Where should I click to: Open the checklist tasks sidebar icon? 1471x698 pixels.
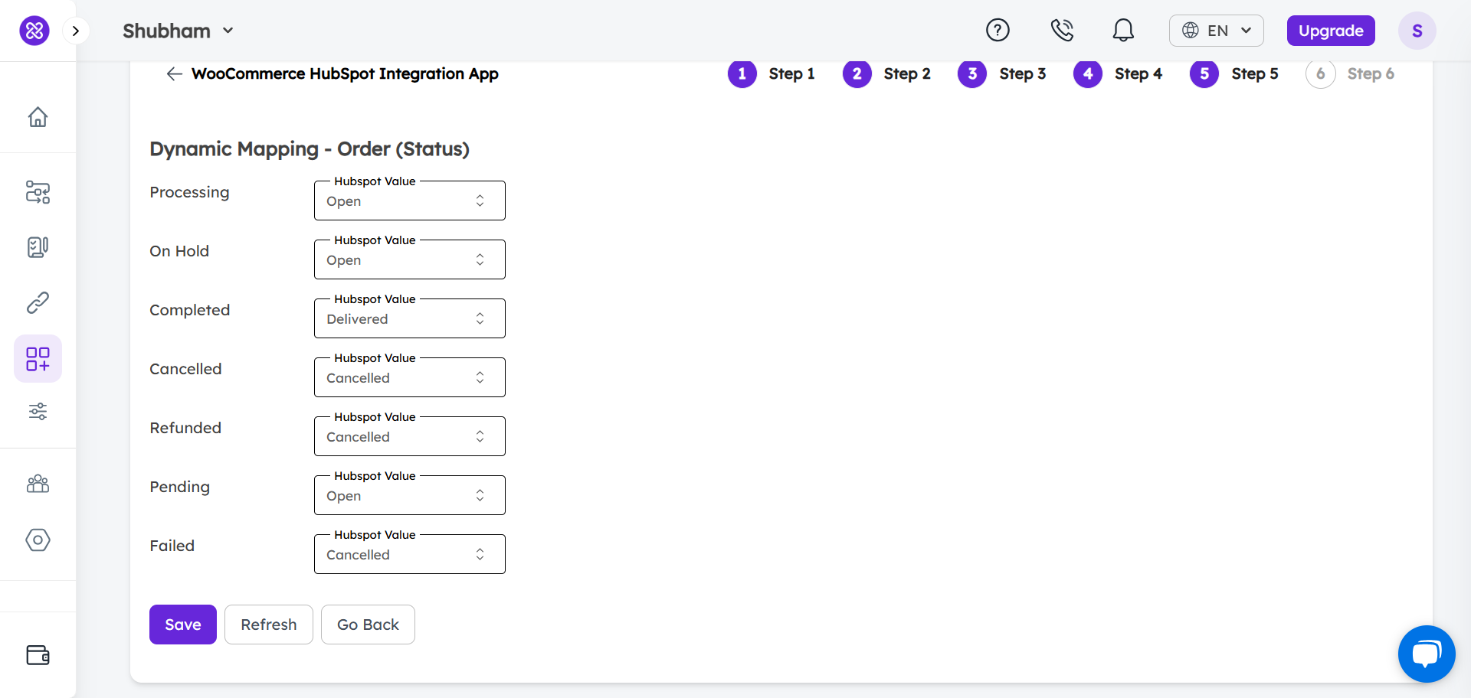(38, 247)
